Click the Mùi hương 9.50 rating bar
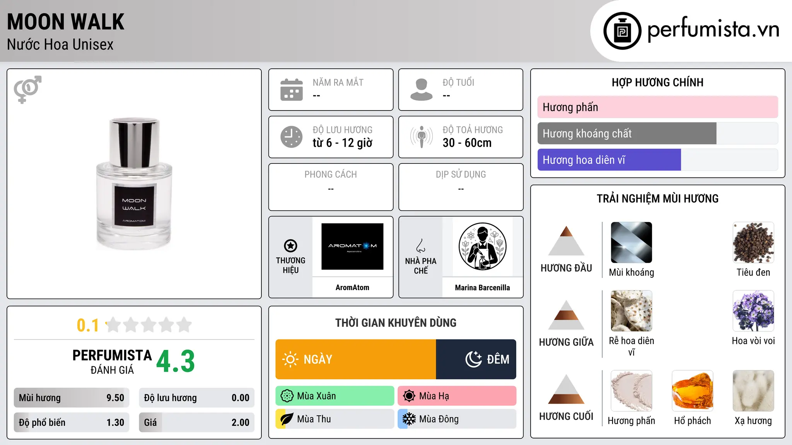Image resolution: width=792 pixels, height=445 pixels. click(x=72, y=398)
